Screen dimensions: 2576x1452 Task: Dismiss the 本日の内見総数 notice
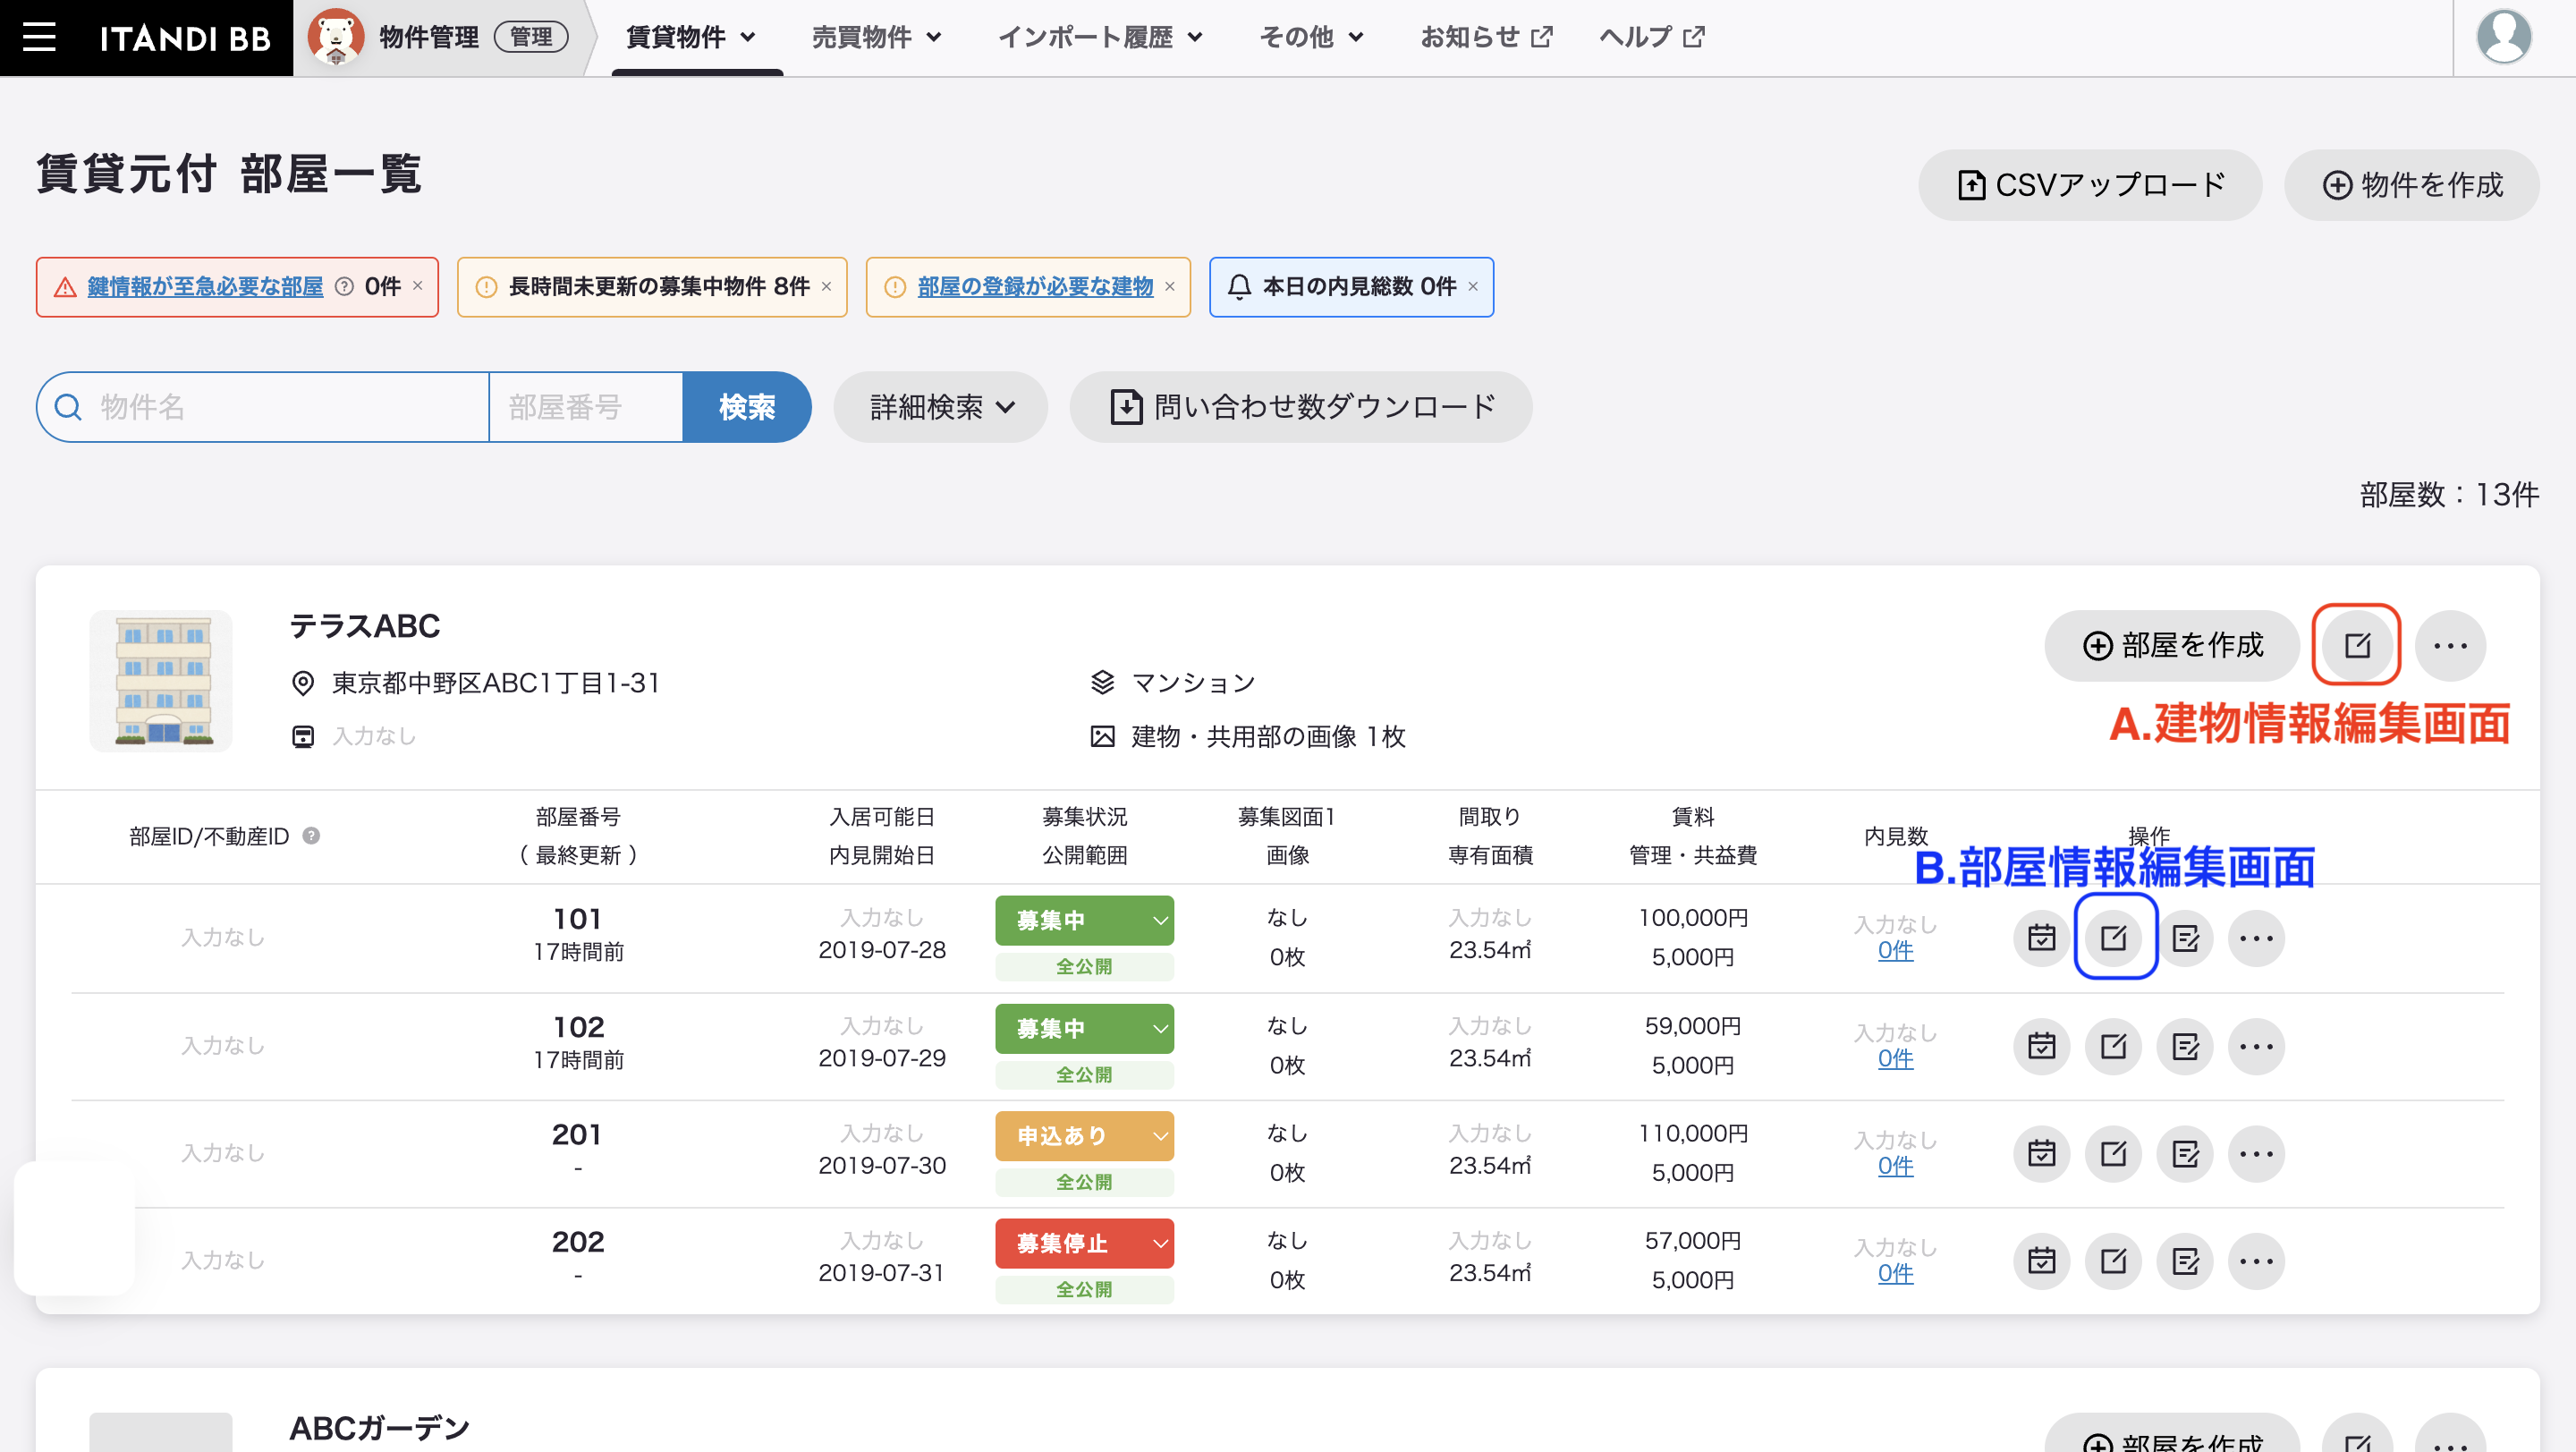pyautogui.click(x=1472, y=286)
